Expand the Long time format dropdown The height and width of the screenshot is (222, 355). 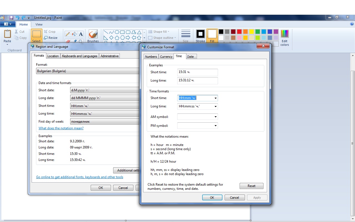tap(215, 106)
